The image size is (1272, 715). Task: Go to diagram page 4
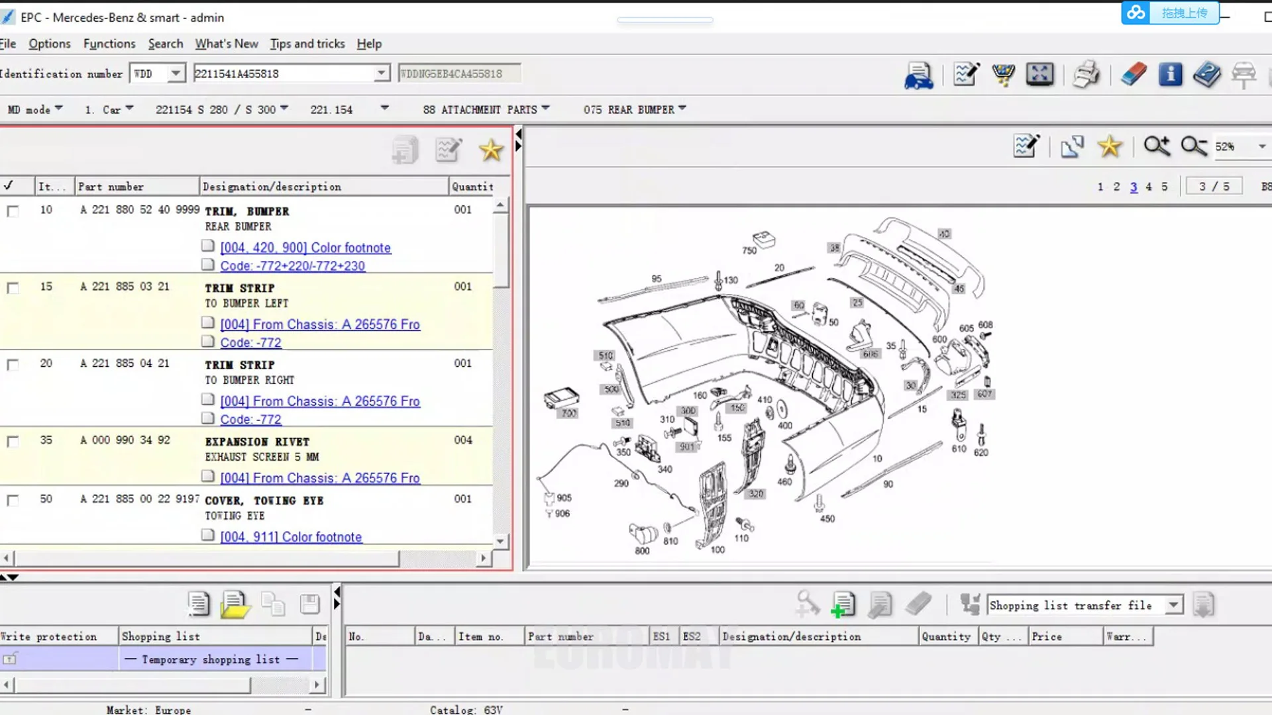point(1149,187)
